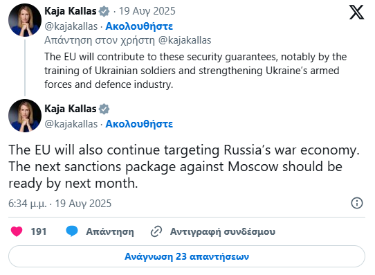
Task: Click the blue reply bubble icon
Action: (x=72, y=231)
